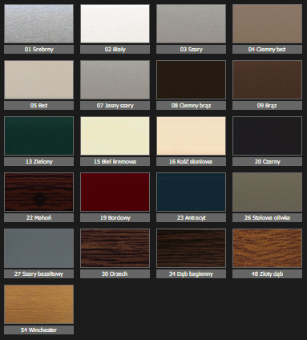Select the 08 Ciemny brąz swatch

(x=191, y=80)
